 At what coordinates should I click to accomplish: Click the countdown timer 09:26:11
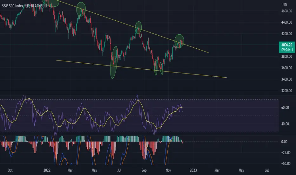[x=286, y=50]
